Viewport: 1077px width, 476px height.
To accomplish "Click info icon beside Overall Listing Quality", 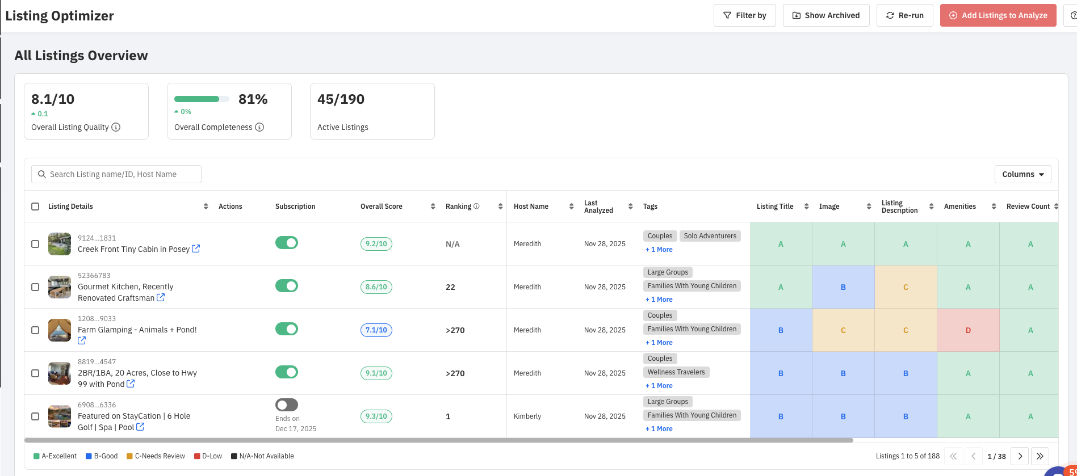I will pos(116,127).
